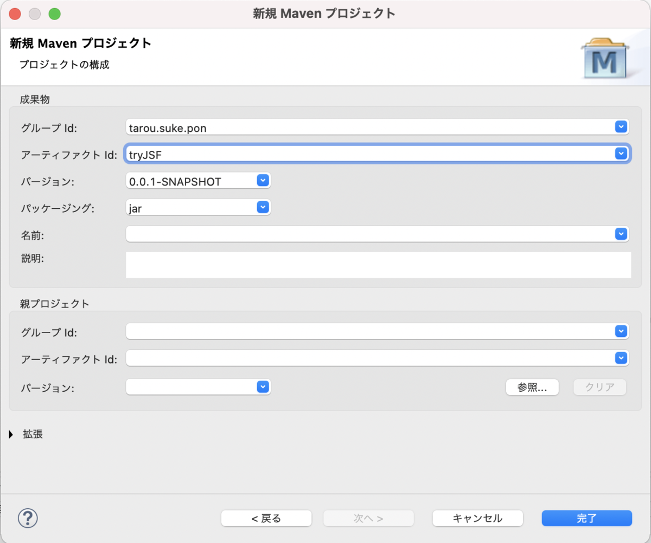This screenshot has width=651, height=543.
Task: Click the パッケージング: label
Action: pyautogui.click(x=58, y=208)
